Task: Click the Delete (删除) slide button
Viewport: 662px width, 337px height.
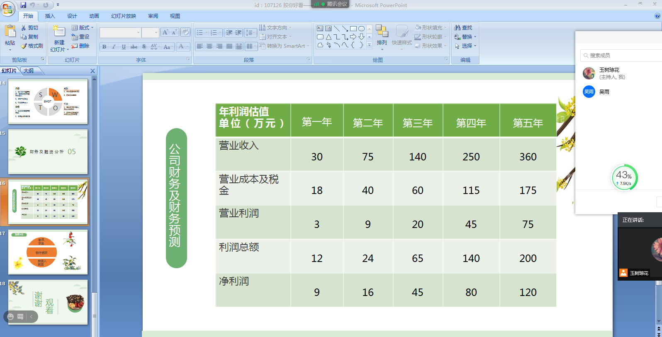Action: (81, 46)
